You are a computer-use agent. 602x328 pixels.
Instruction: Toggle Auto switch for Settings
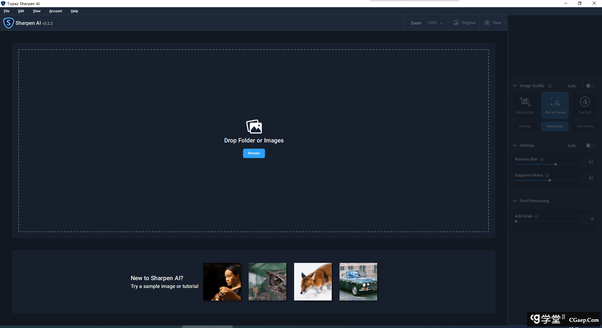click(x=589, y=146)
